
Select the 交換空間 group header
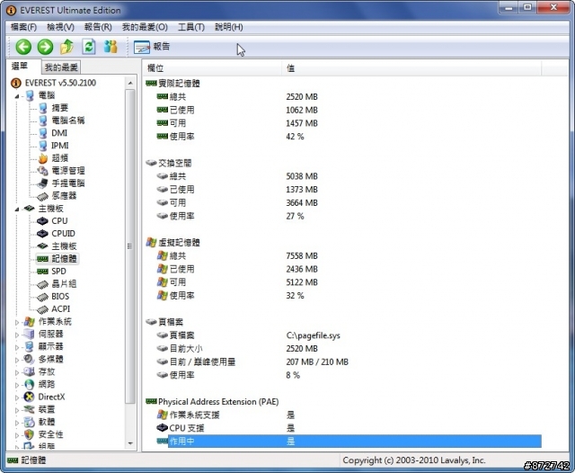pos(175,163)
